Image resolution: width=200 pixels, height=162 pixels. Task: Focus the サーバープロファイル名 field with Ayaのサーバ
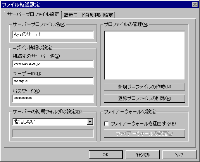53,34
